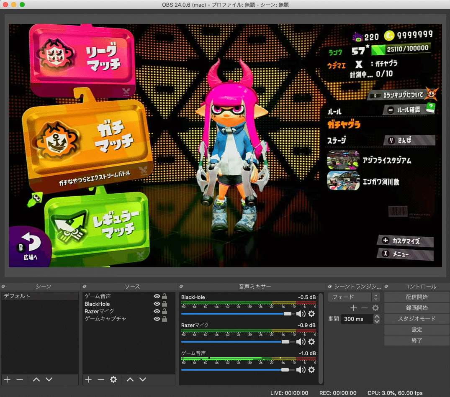The height and width of the screenshot is (397, 450).
Task: Click 配信開始 to start streaming
Action: tap(417, 297)
